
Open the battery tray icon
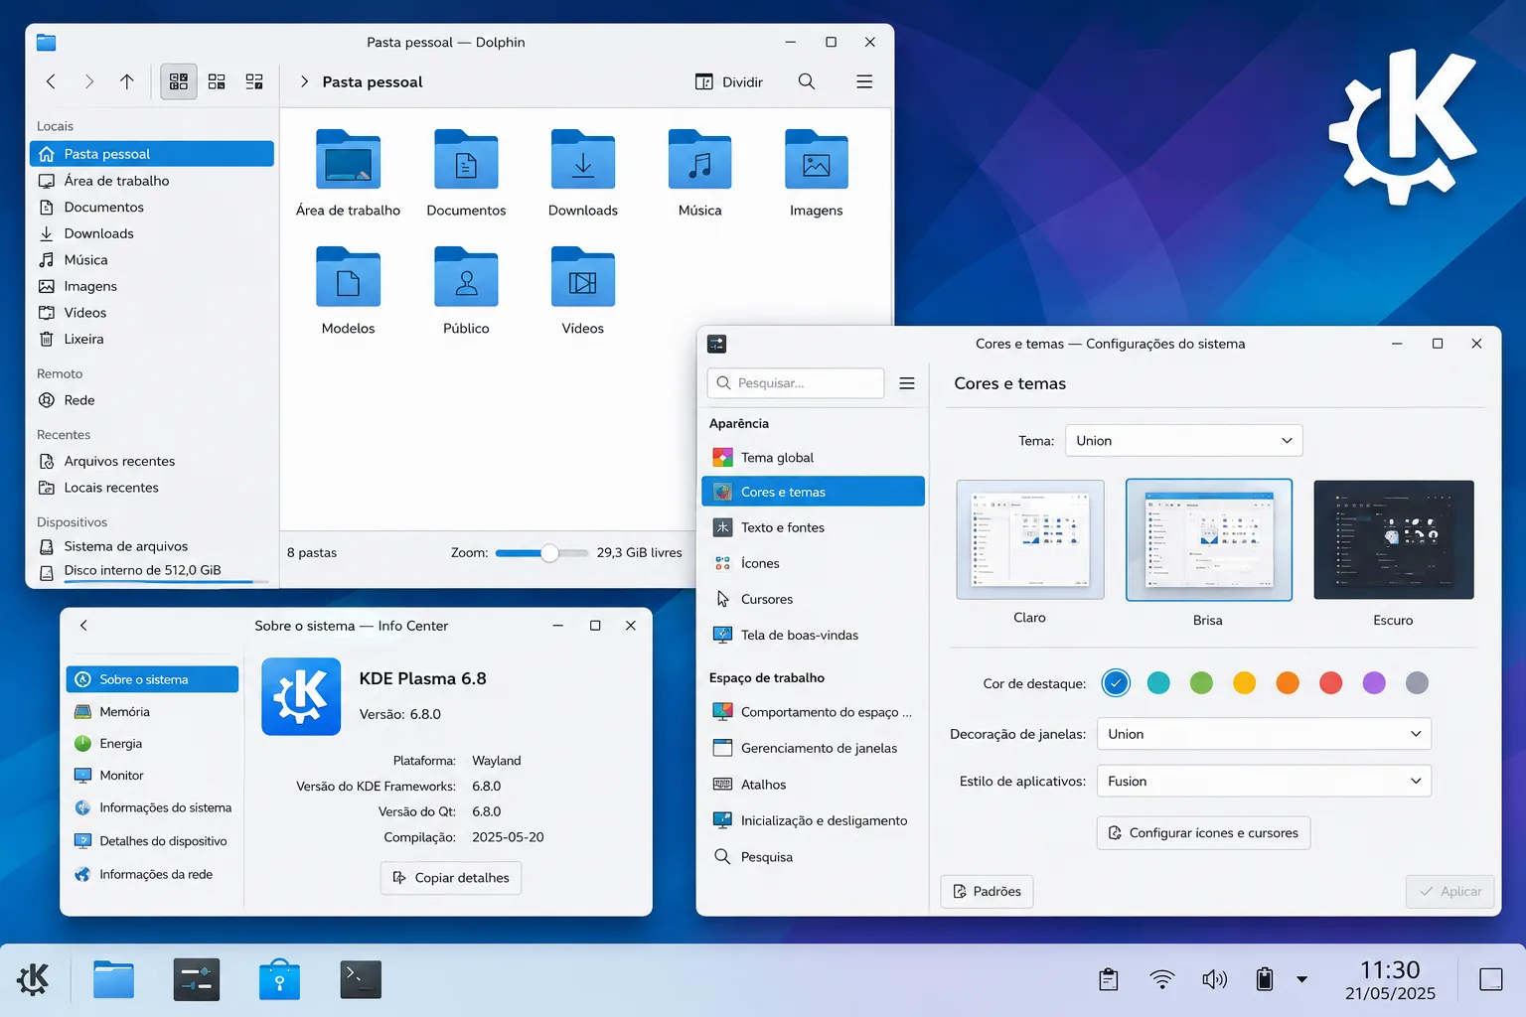pos(1265,979)
